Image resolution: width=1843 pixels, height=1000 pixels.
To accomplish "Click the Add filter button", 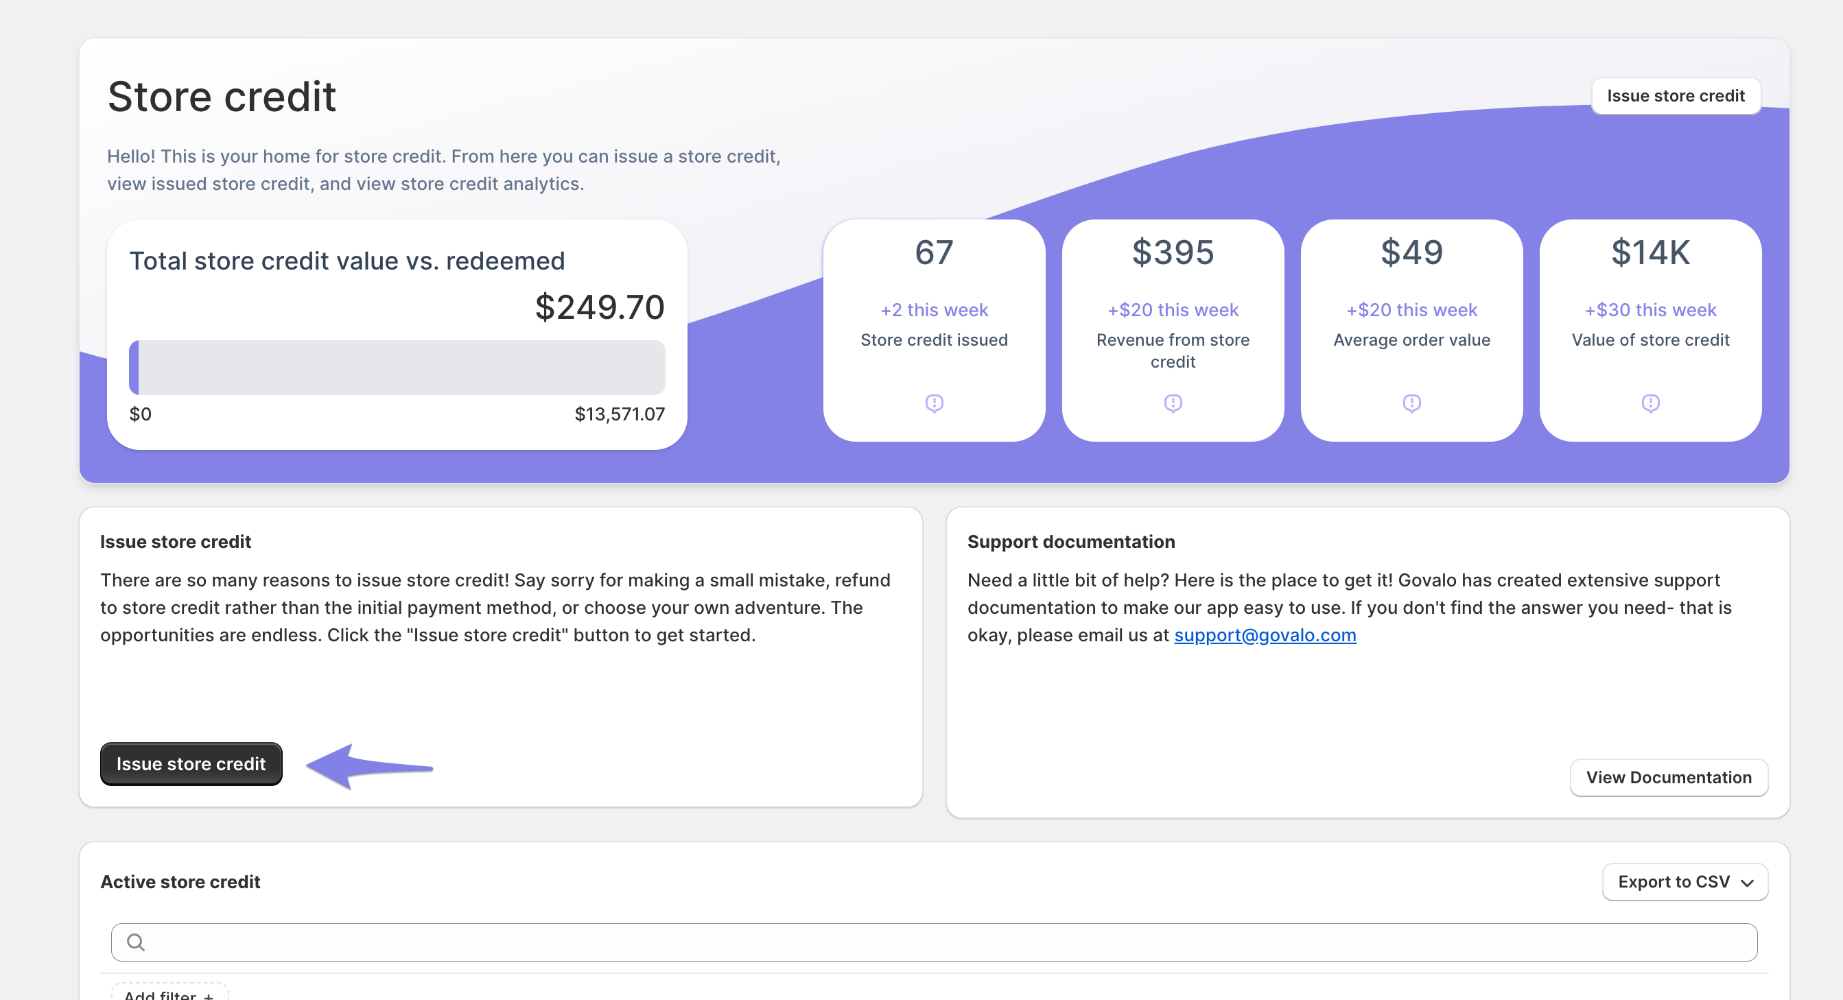I will (169, 994).
